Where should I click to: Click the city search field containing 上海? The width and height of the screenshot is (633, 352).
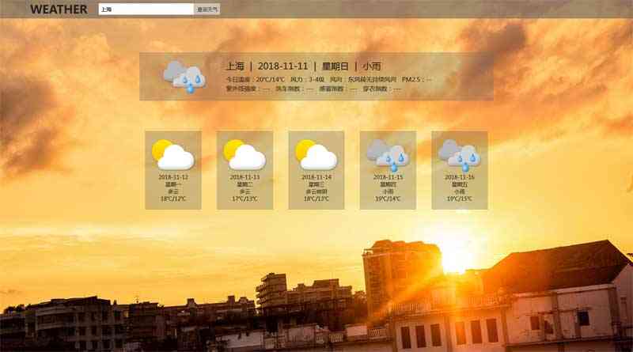click(146, 9)
